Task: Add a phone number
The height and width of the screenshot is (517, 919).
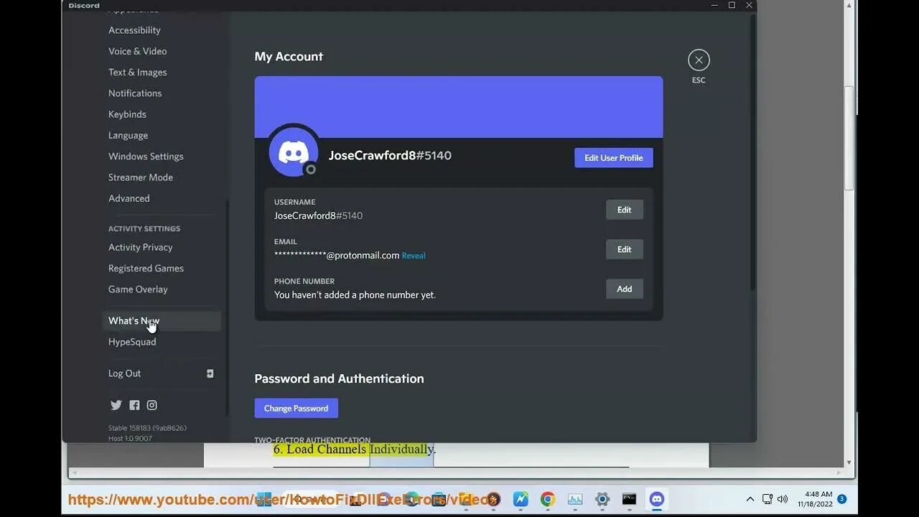Action: (x=625, y=289)
